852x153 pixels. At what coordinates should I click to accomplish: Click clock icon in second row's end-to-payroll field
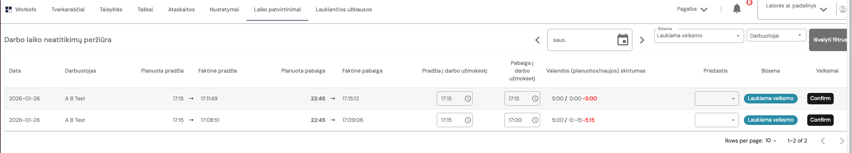[535, 120]
